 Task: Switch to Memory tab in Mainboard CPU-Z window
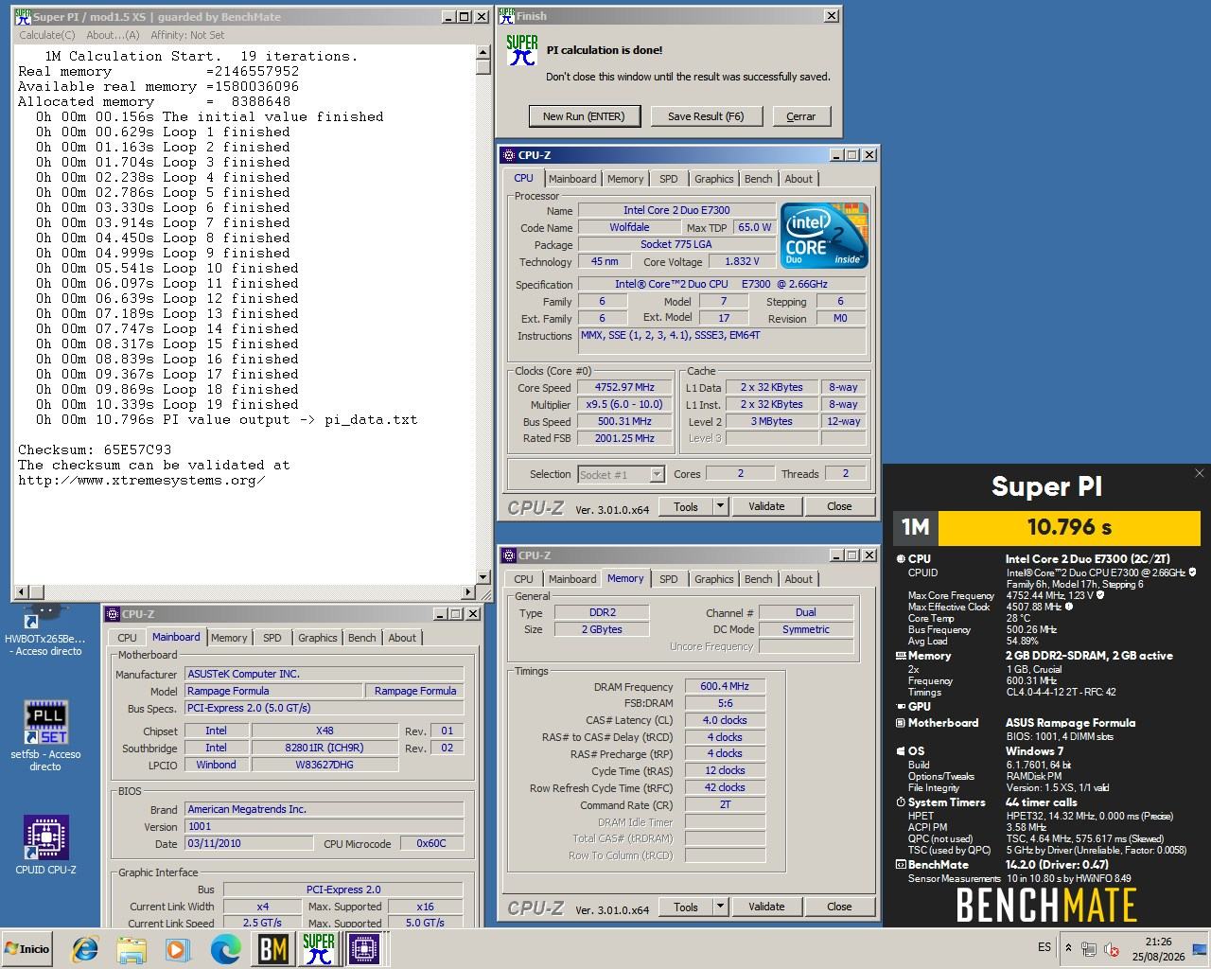point(228,638)
